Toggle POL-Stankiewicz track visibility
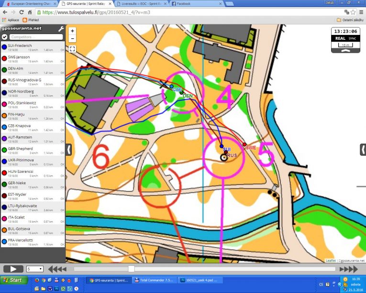 click(x=4, y=104)
